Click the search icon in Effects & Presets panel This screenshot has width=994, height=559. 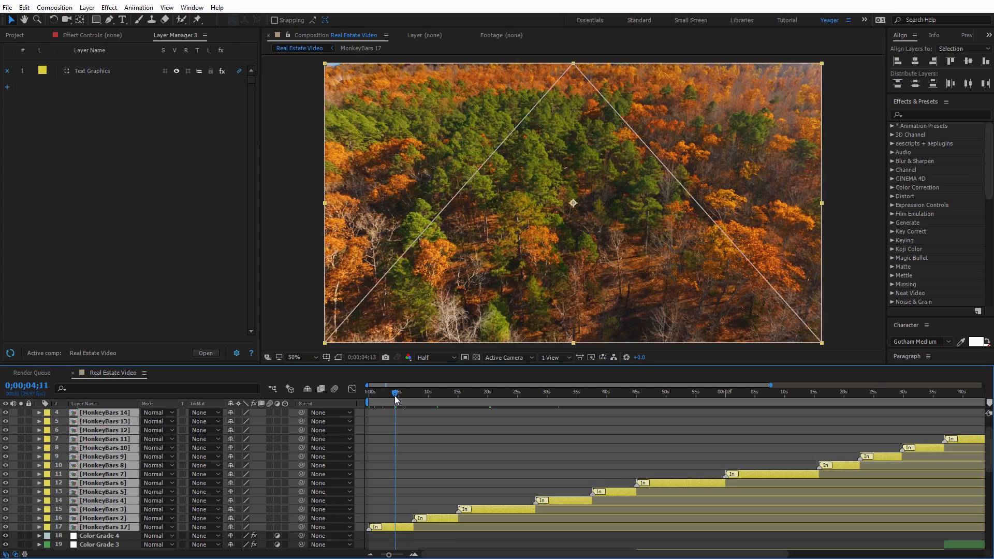tap(898, 114)
